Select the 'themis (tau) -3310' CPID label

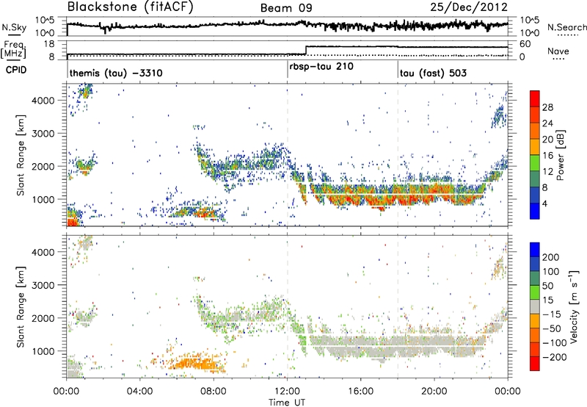116,73
